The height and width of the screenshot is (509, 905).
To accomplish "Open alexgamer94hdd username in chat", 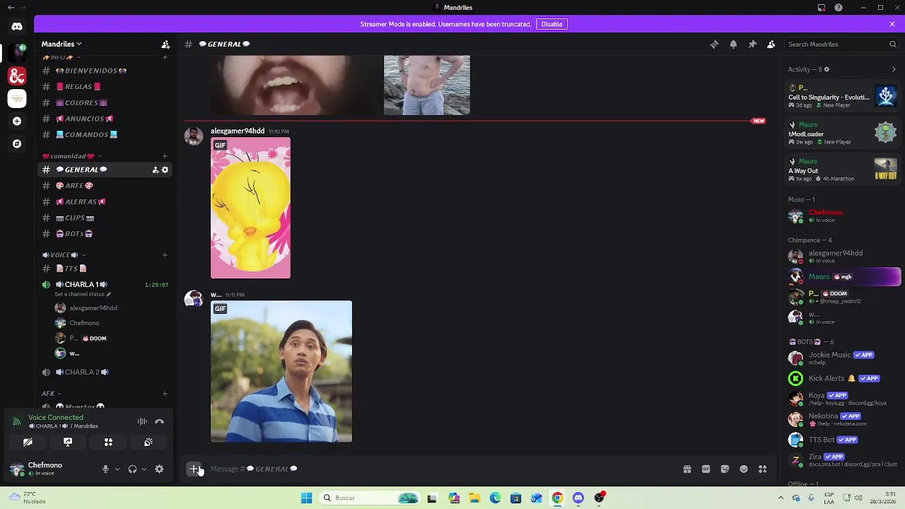I will tap(238, 131).
